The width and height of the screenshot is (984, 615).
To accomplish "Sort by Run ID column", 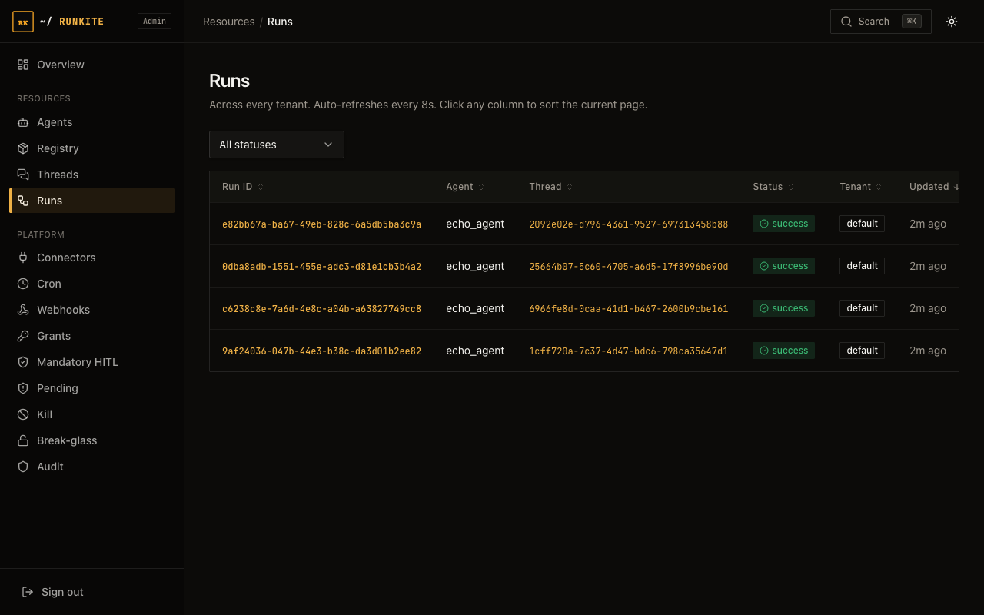I will point(243,187).
